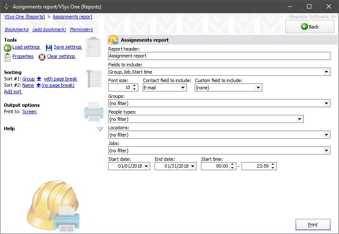Click the Save settings floppy disk icon
The width and height of the screenshot is (339, 234).
pyautogui.click(x=49, y=48)
